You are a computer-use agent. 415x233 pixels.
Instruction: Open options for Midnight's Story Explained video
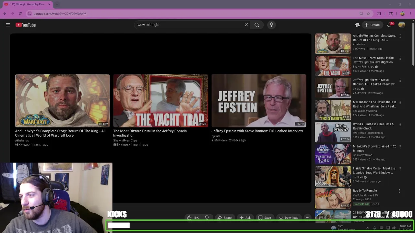click(x=400, y=147)
